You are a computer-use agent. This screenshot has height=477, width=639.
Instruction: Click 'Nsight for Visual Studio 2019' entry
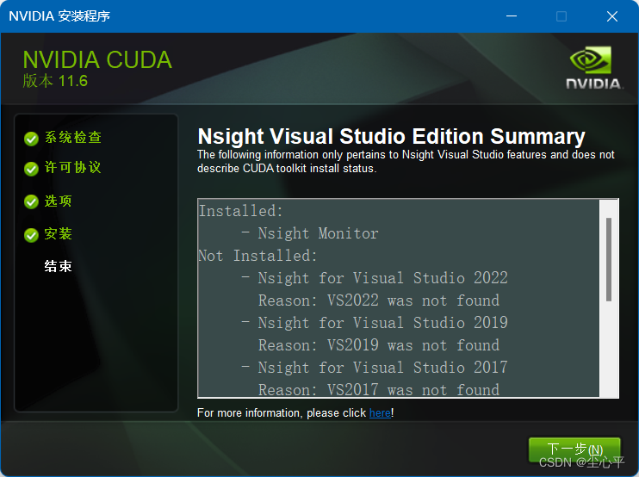click(x=382, y=323)
